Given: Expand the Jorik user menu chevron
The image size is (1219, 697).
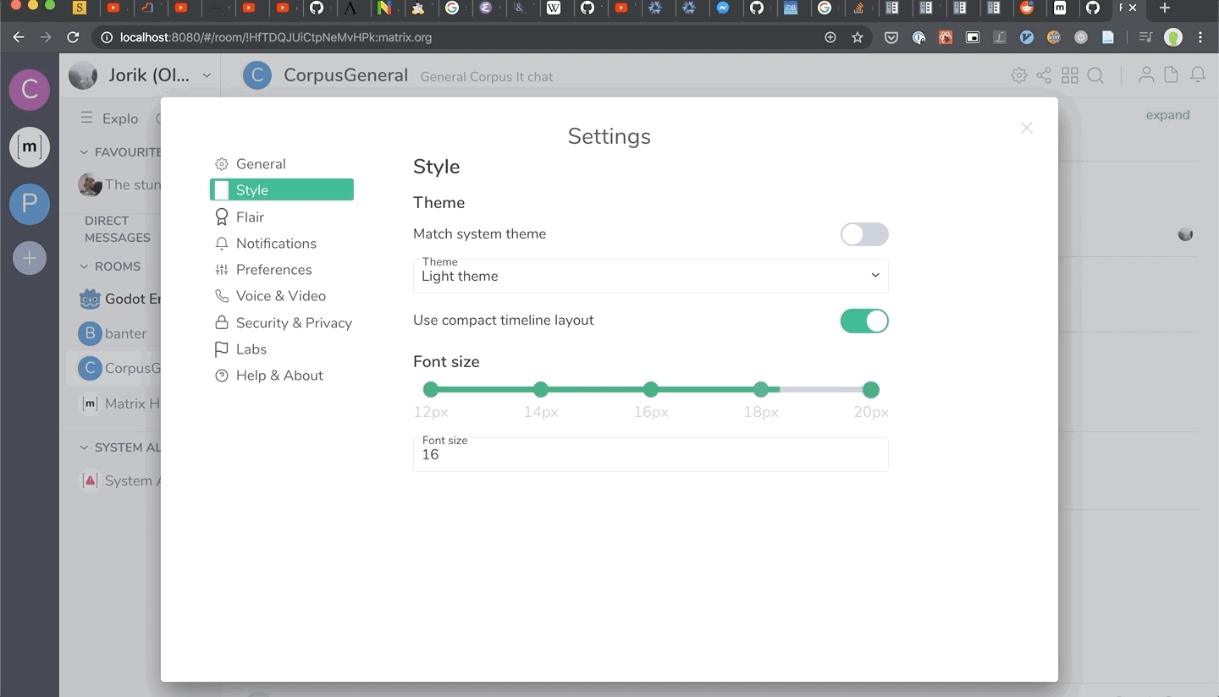Looking at the screenshot, I should (207, 75).
